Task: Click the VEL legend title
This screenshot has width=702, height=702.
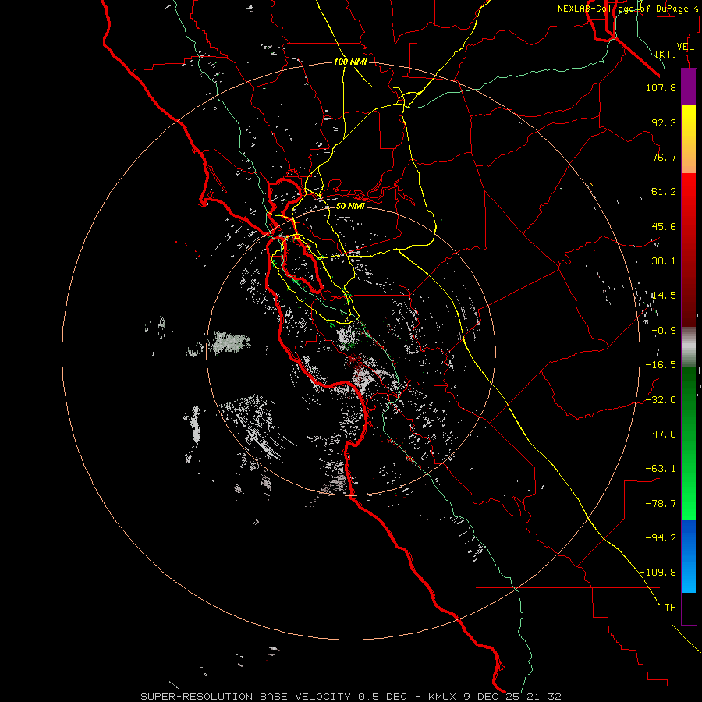Action: [x=685, y=47]
